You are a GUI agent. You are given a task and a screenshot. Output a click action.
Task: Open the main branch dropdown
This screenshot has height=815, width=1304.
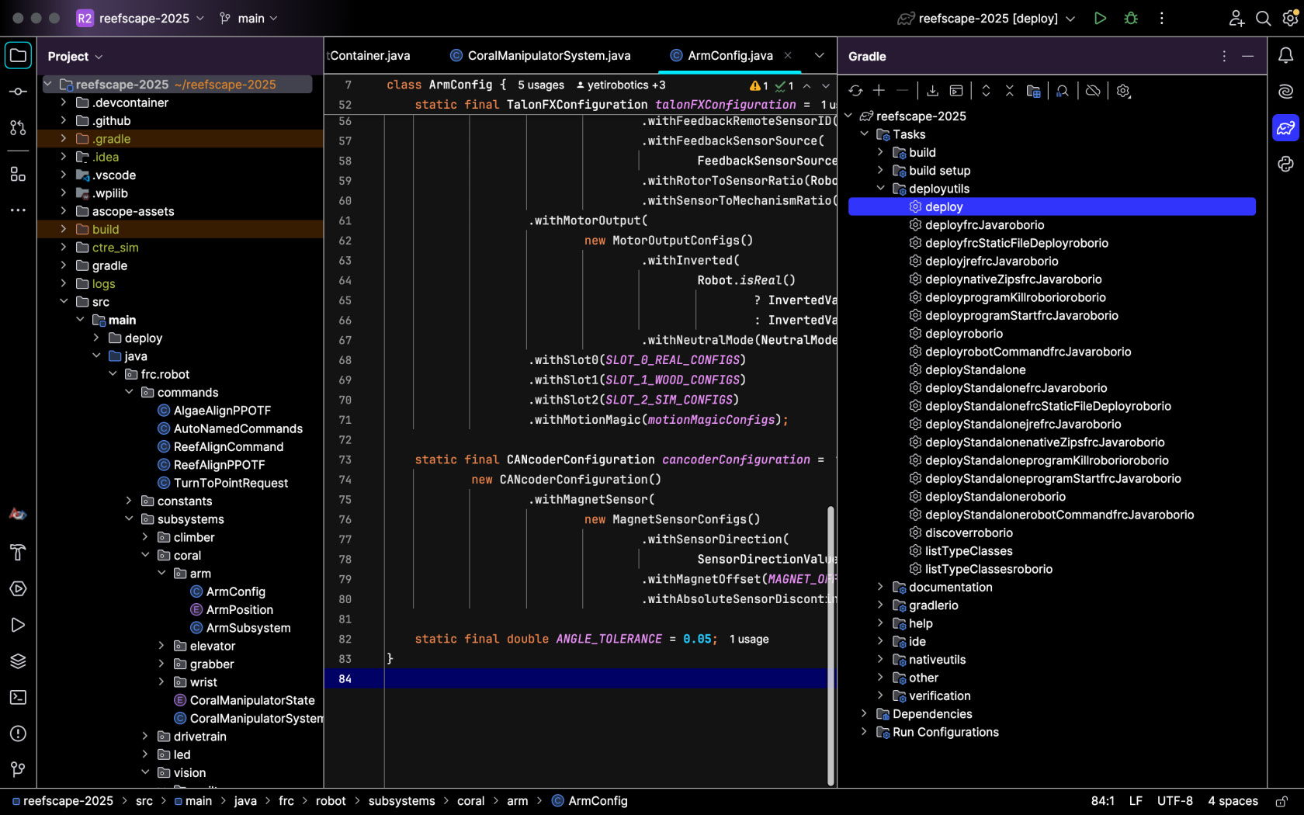coord(248,18)
